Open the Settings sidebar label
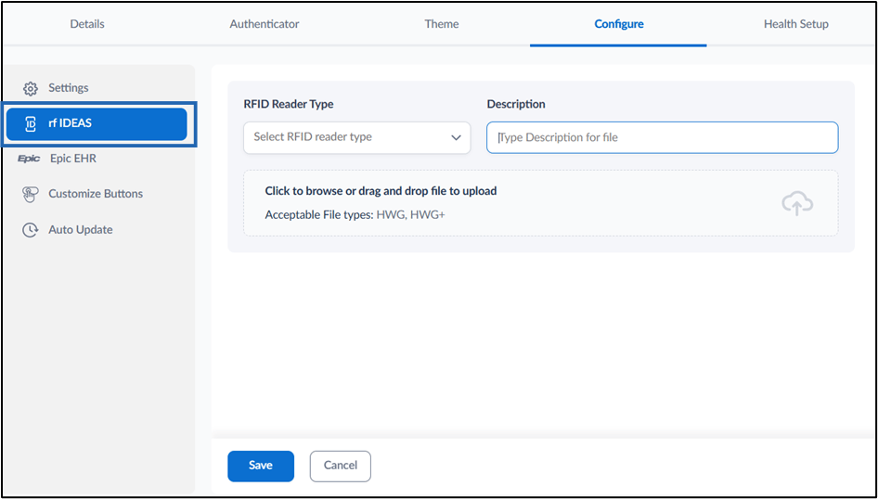 tap(69, 88)
